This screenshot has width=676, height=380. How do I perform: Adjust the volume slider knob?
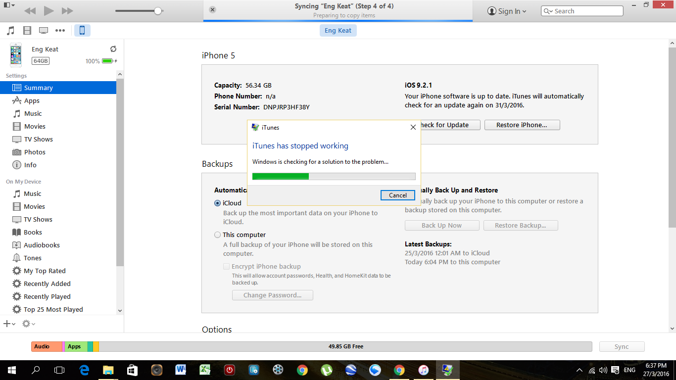pyautogui.click(x=158, y=11)
